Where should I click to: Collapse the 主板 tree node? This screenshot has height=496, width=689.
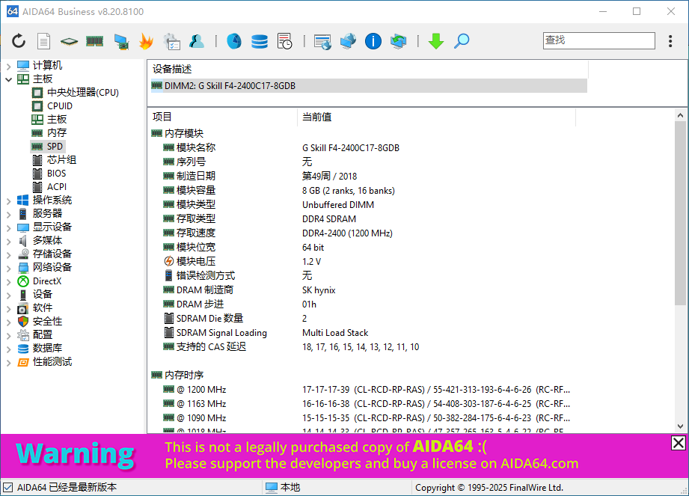pos(8,79)
